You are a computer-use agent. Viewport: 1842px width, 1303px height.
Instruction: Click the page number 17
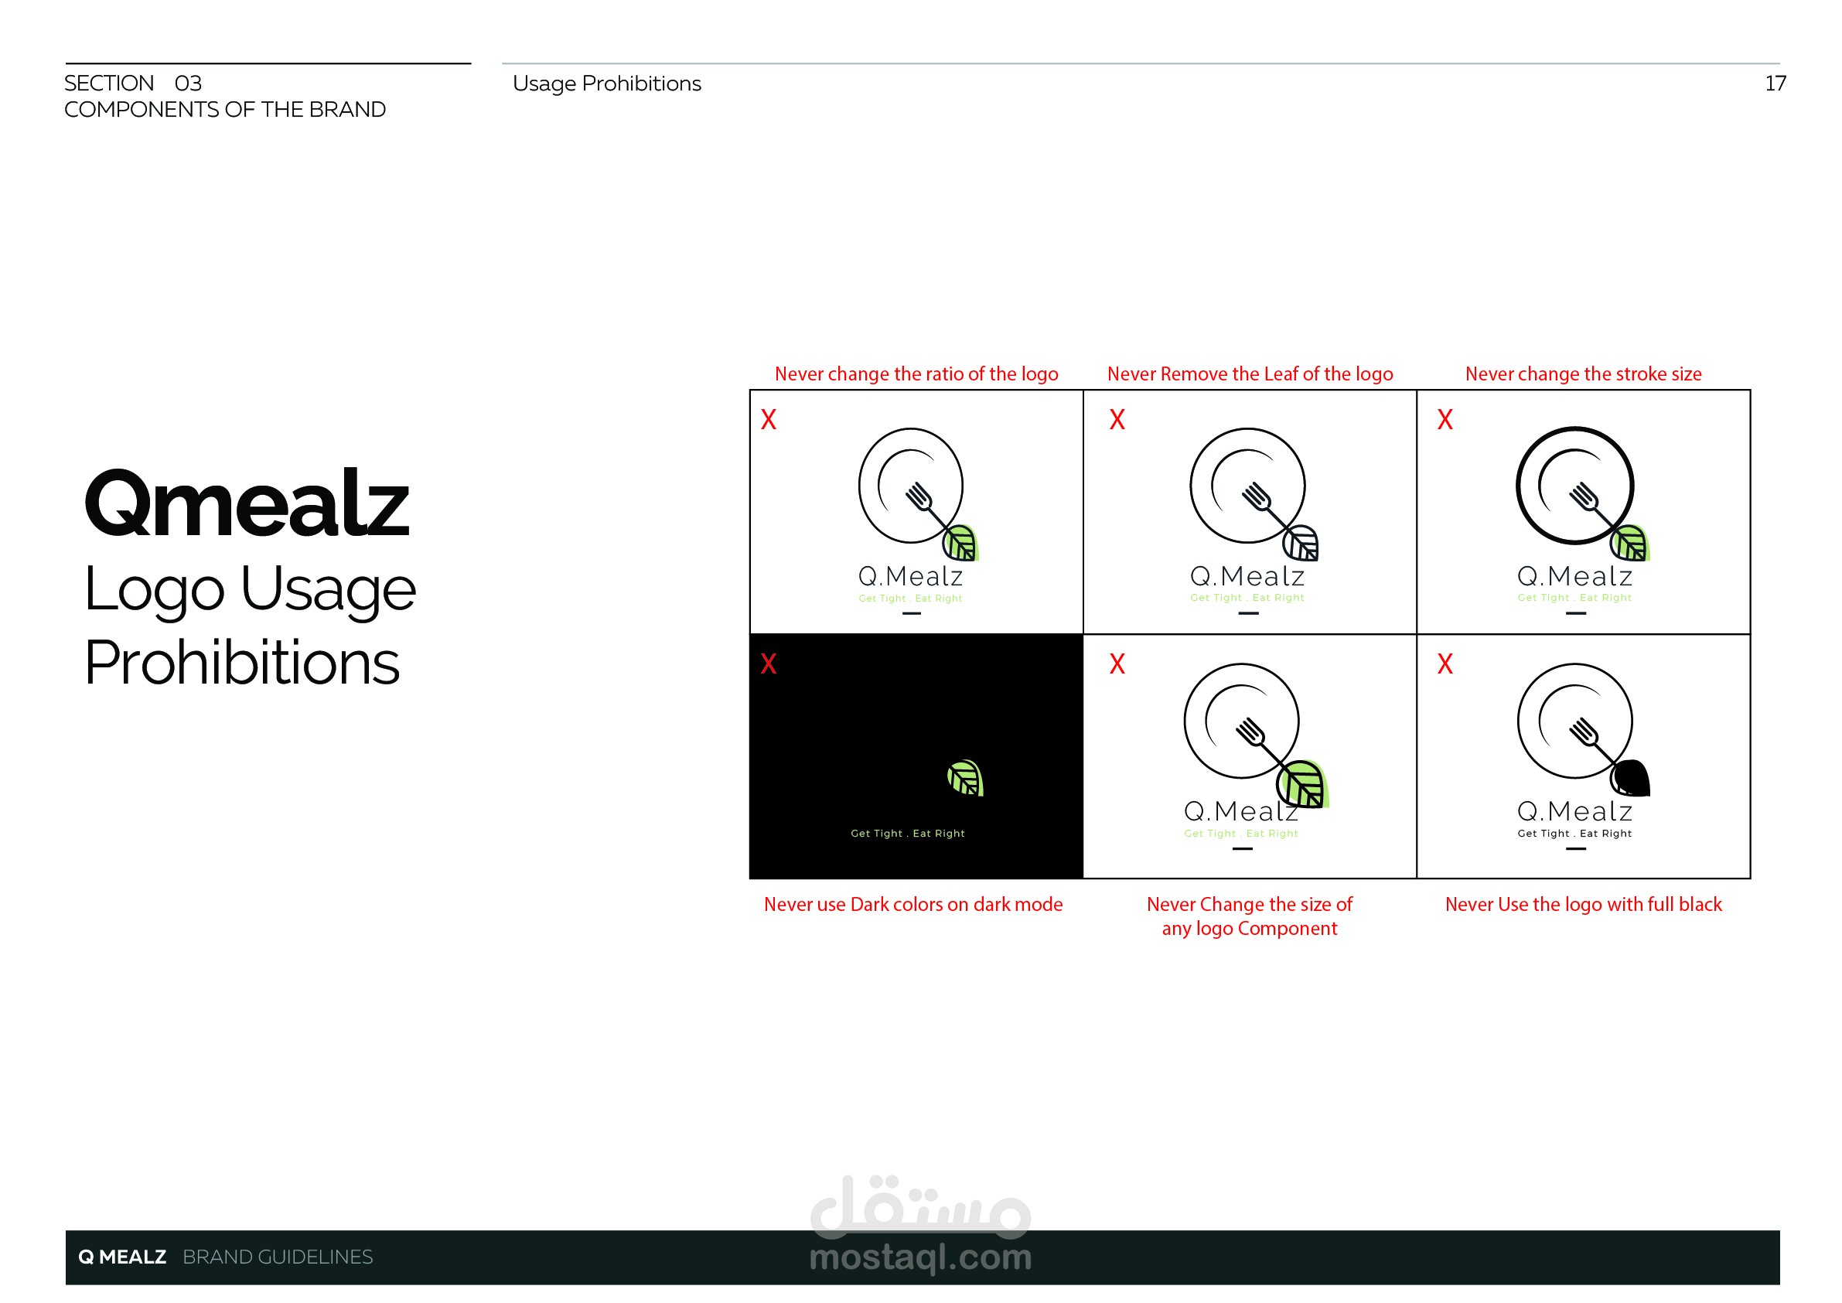pos(1775,84)
